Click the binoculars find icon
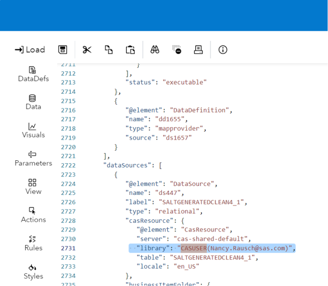This screenshot has width=328, height=286. click(155, 50)
